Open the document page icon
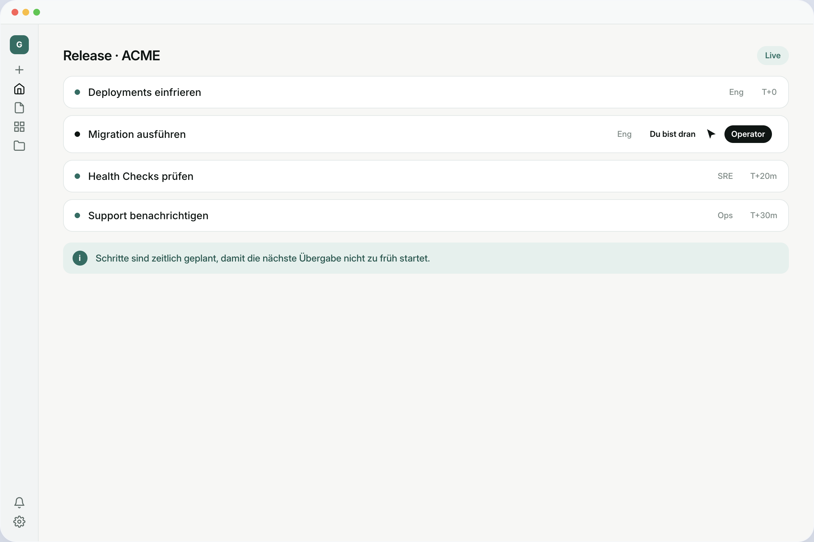 point(19,108)
